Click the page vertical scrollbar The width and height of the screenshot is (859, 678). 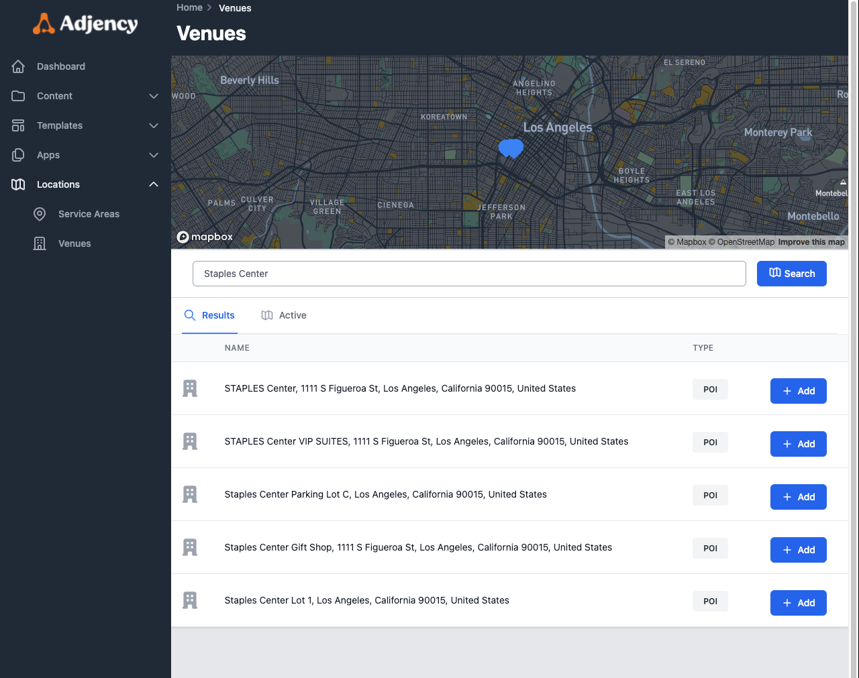(854, 339)
